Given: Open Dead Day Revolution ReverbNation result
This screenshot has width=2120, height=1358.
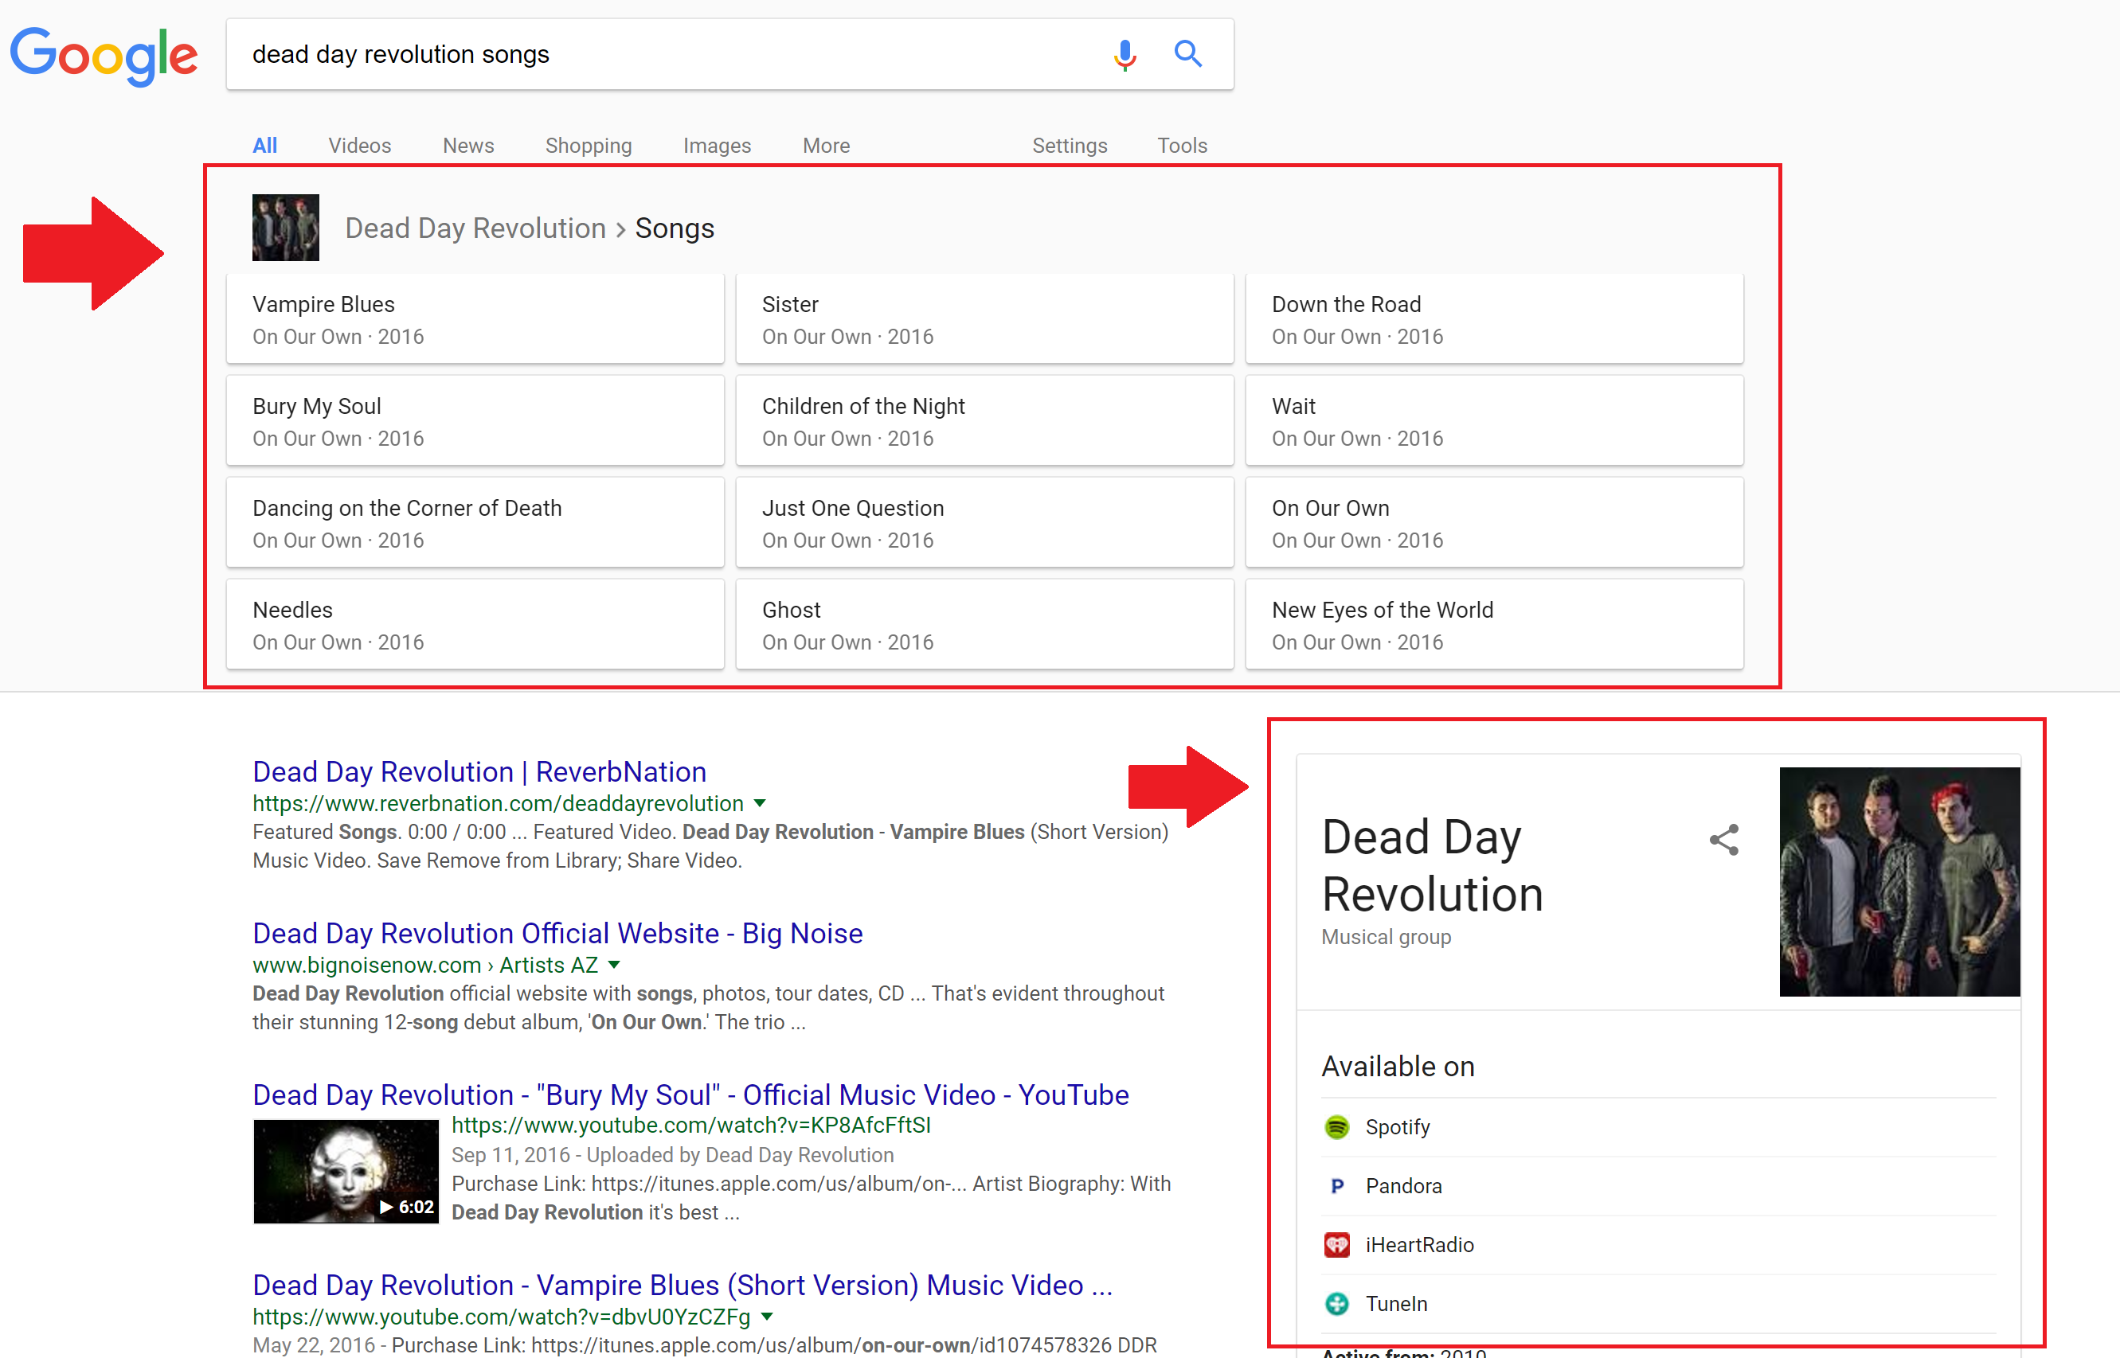Looking at the screenshot, I should 479,771.
